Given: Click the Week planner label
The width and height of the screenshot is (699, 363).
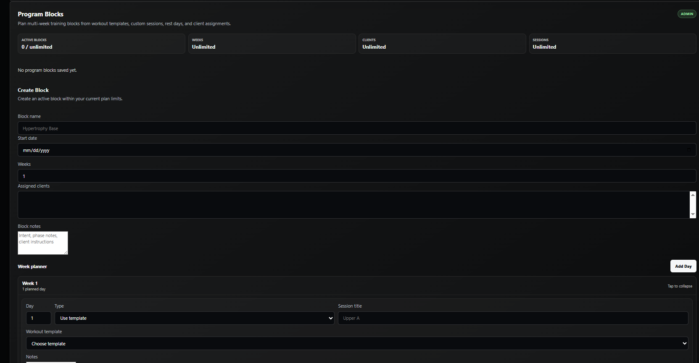Looking at the screenshot, I should point(32,266).
